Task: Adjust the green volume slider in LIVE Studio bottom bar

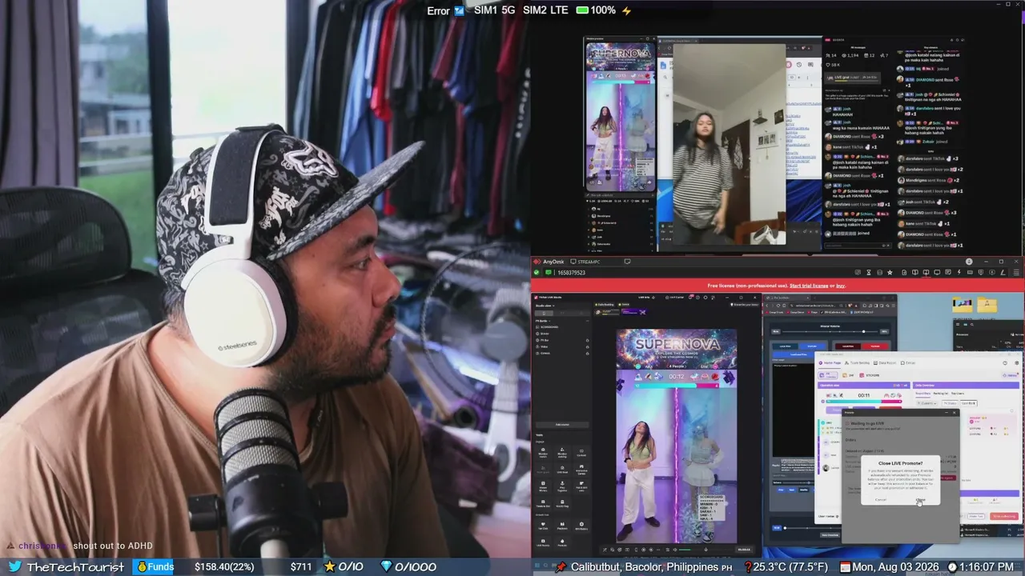Action: click(x=684, y=550)
